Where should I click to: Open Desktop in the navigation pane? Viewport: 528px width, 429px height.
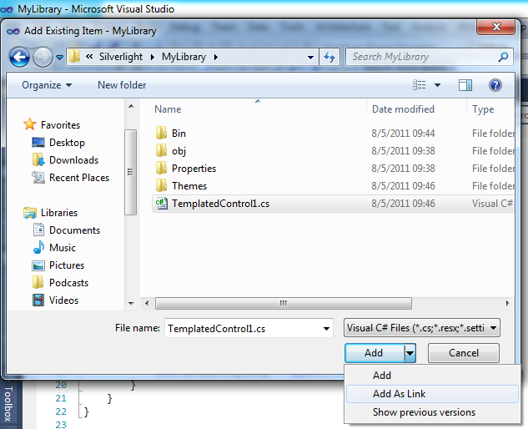coord(67,143)
